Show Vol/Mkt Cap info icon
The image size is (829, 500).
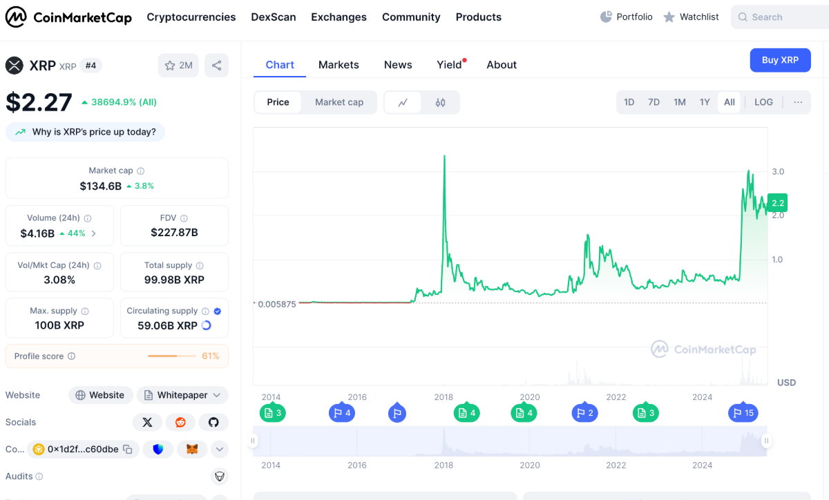click(x=97, y=265)
